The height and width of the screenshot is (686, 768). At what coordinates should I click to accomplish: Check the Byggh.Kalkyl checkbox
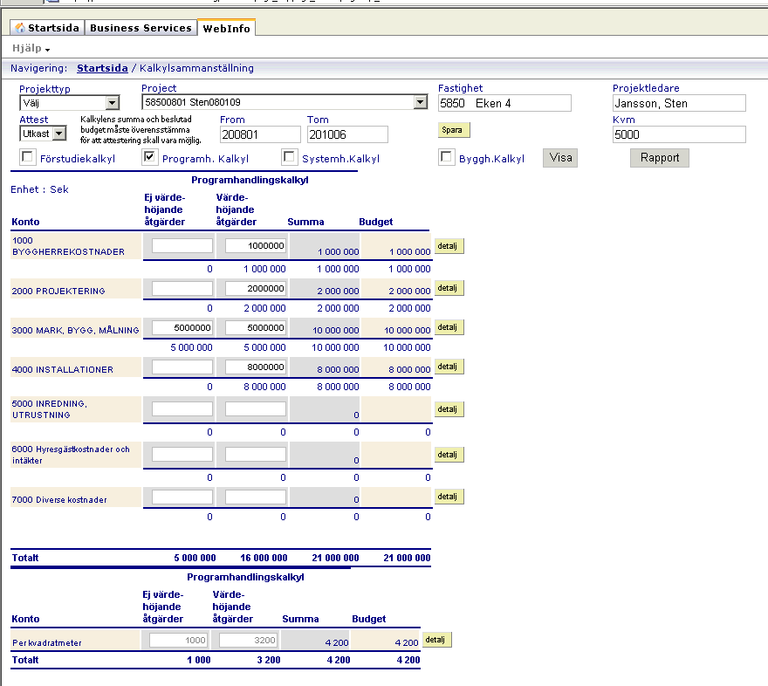point(446,157)
